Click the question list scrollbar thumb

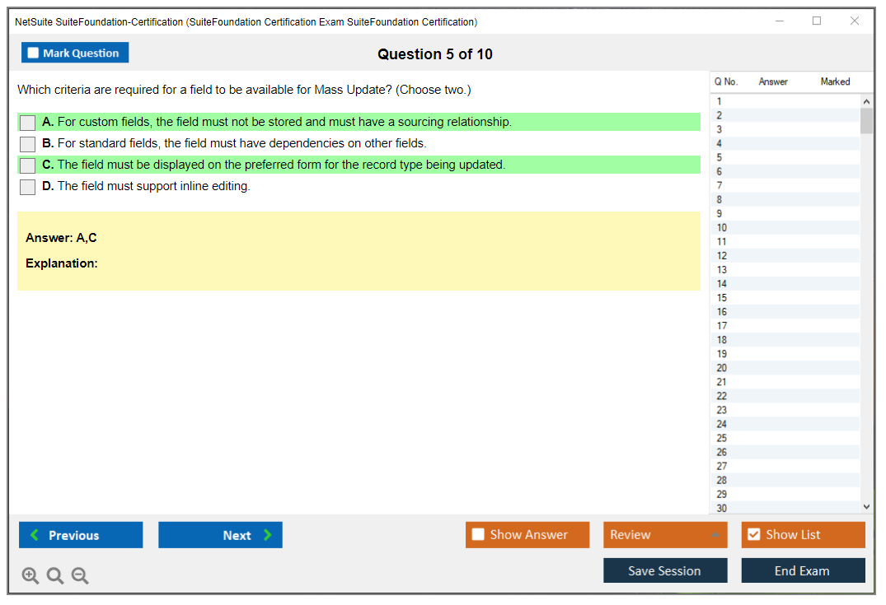click(x=866, y=121)
